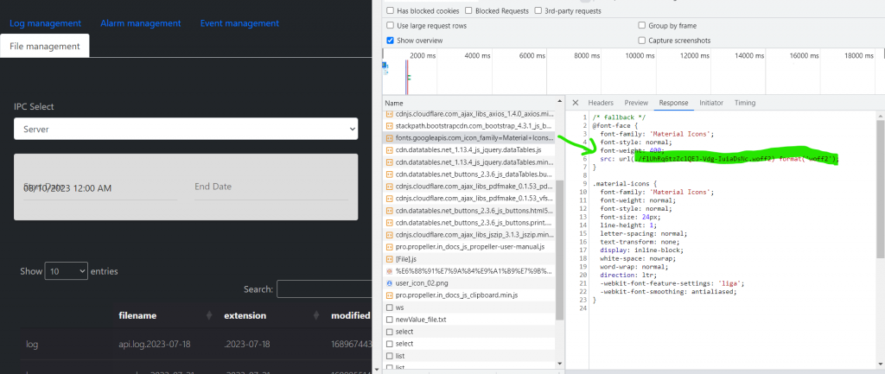This screenshot has height=374, width=885.
Task: Select the cdnjs axios_1.4.0 request row
Action: [469, 114]
